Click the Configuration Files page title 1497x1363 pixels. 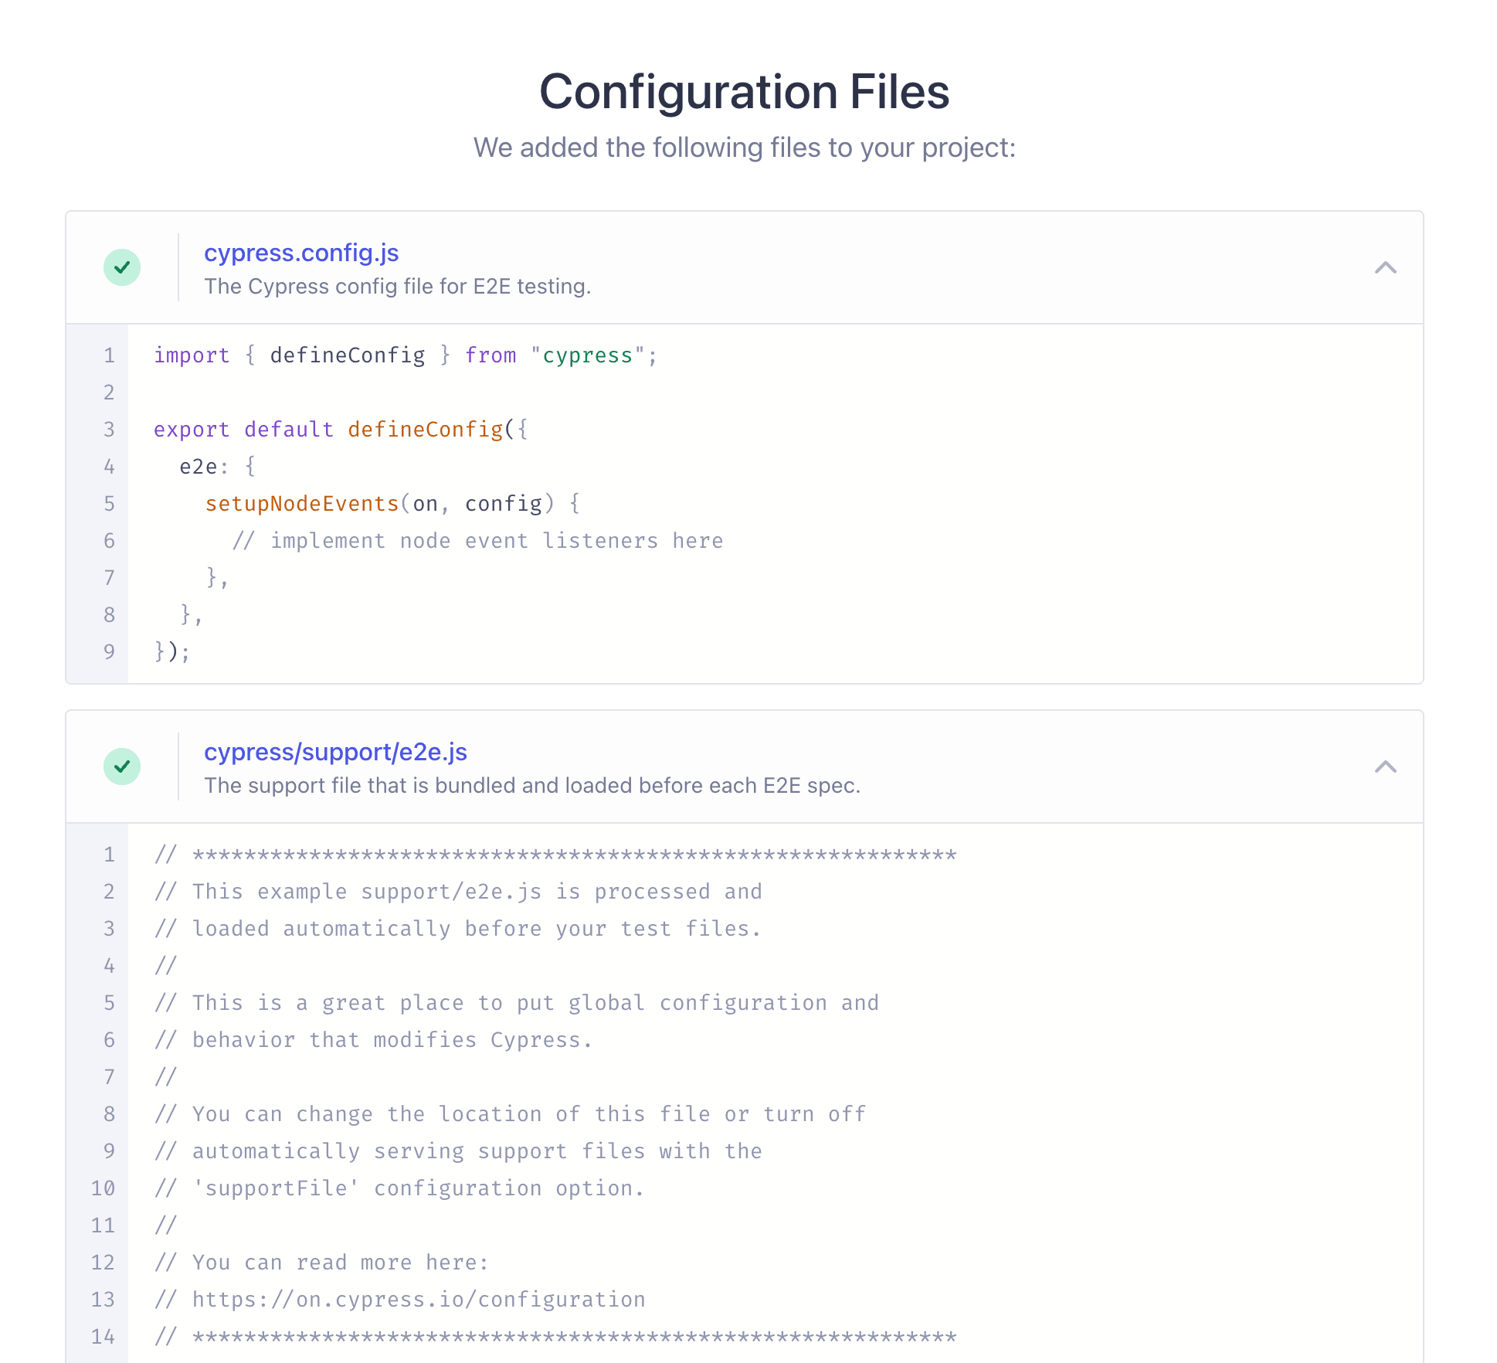point(745,91)
